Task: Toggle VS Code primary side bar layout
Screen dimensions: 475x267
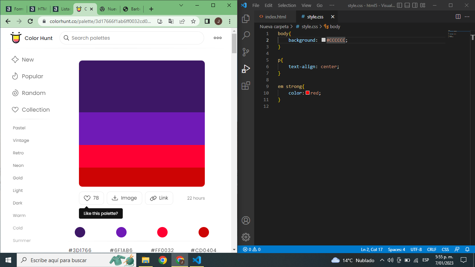Action: [400, 5]
